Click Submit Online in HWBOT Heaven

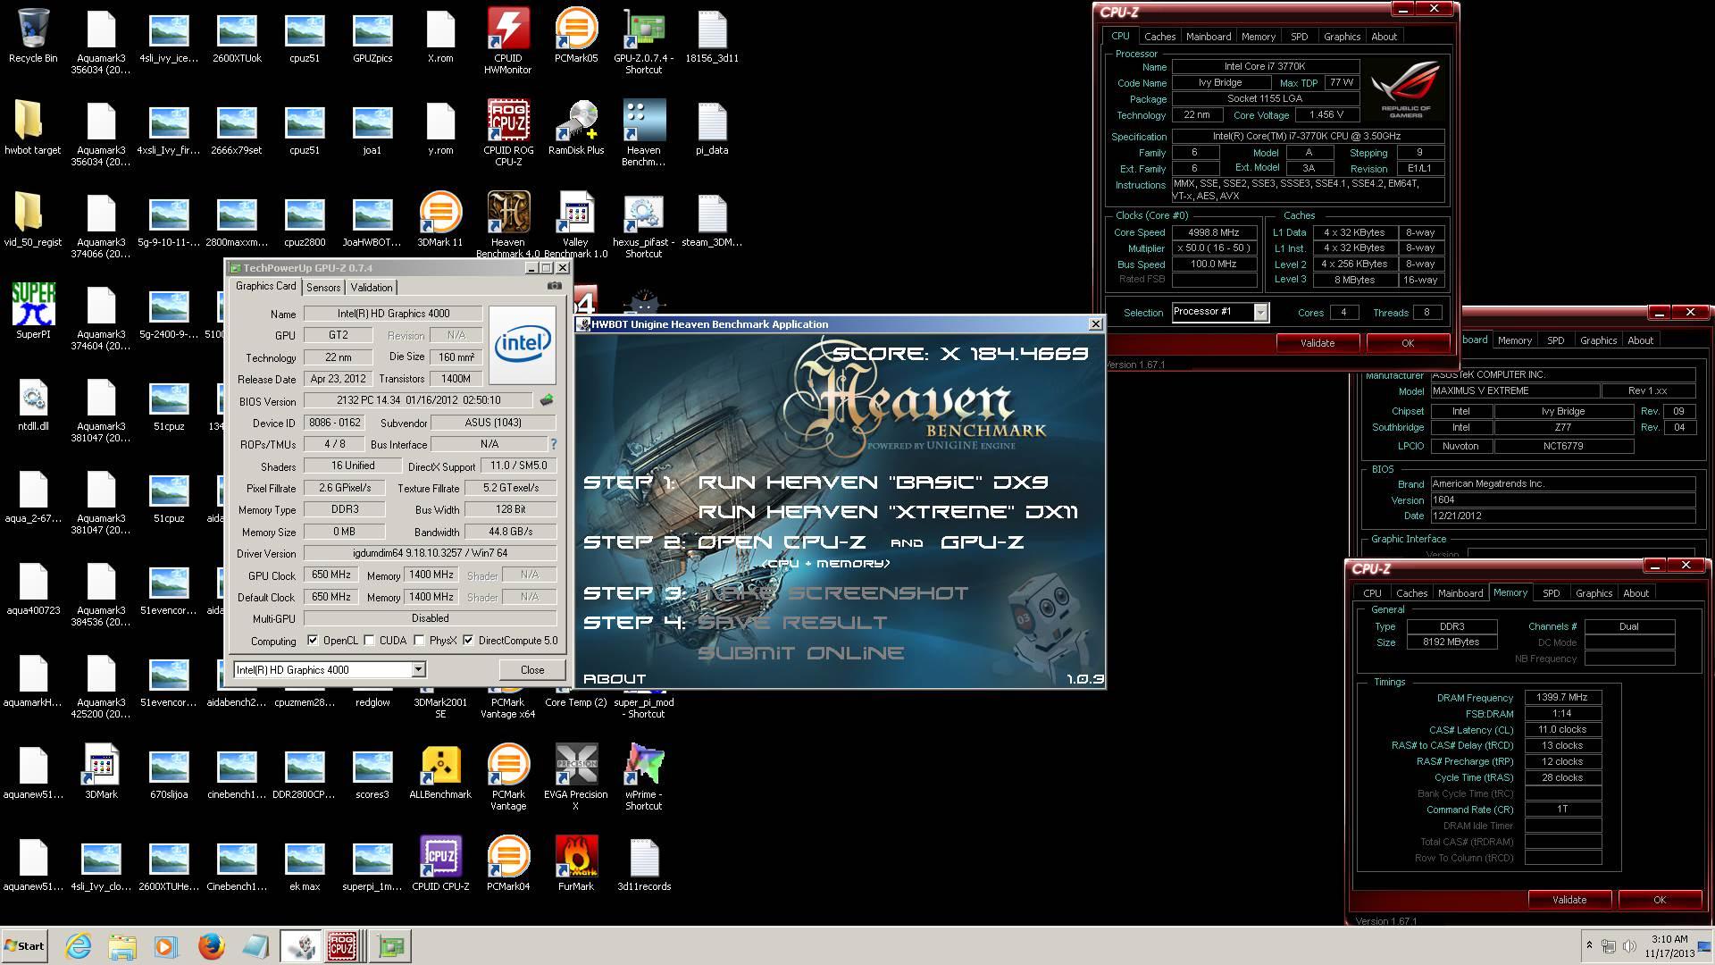[800, 653]
